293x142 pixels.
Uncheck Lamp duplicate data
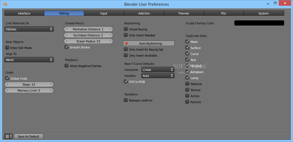click(187, 78)
